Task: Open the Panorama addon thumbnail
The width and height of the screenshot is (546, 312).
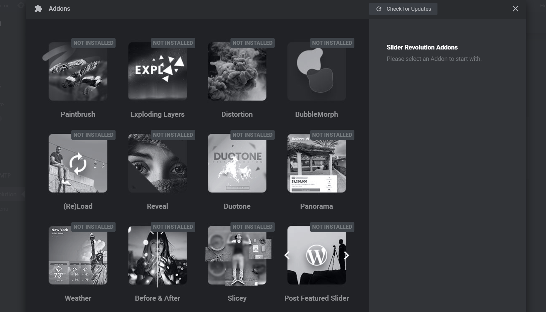Action: (317, 163)
